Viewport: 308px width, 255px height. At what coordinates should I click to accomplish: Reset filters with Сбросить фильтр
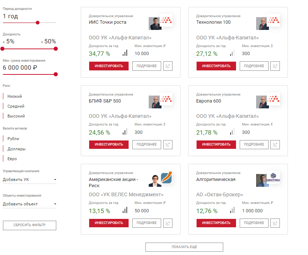[30, 225]
